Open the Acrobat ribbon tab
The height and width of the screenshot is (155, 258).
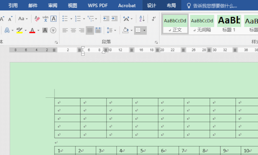127,5
